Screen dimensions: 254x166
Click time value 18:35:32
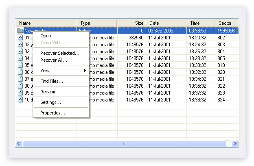coord(197,86)
